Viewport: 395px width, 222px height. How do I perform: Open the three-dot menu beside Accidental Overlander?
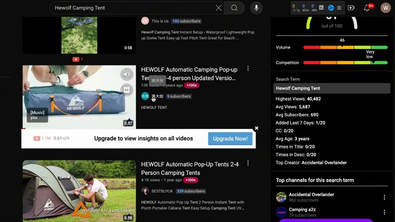tap(384, 197)
